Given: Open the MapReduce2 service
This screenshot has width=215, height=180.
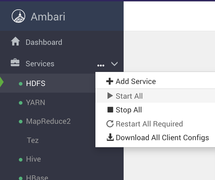Looking at the screenshot, I should click(x=48, y=121).
